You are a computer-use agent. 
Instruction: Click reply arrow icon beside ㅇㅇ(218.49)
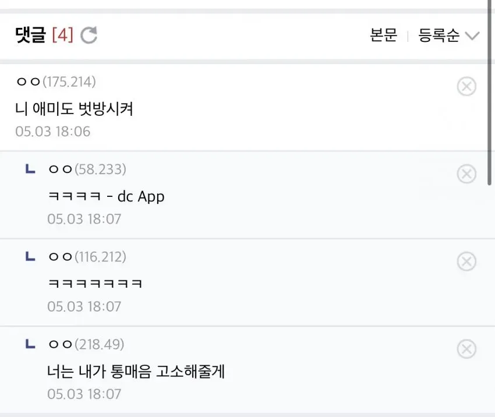click(x=30, y=344)
